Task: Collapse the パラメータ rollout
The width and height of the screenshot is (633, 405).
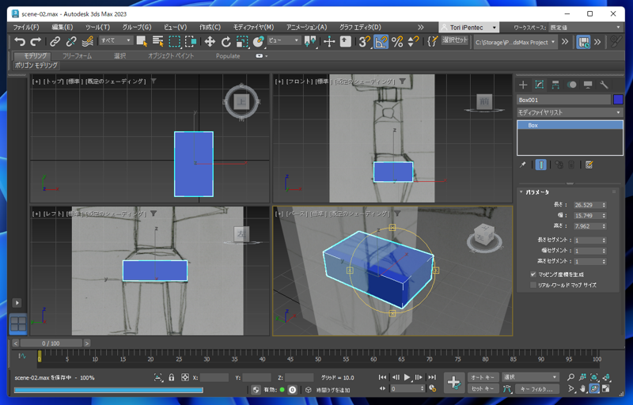Action: (x=536, y=192)
